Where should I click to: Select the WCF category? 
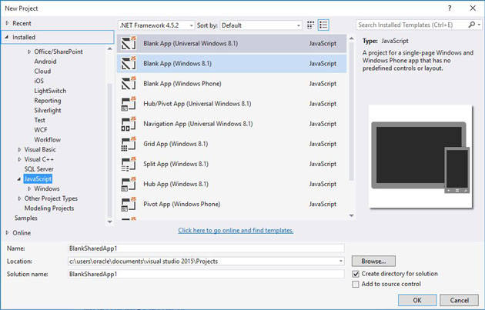(x=41, y=130)
